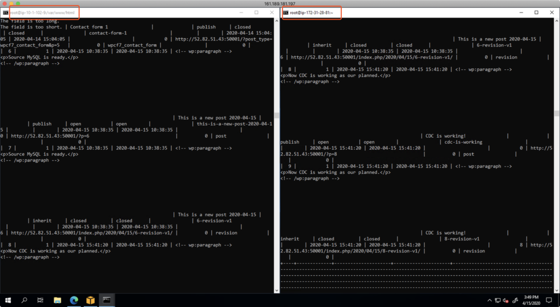The height and width of the screenshot is (307, 560).
Task: Open Microsoft Edge from the taskbar
Action: [74, 300]
